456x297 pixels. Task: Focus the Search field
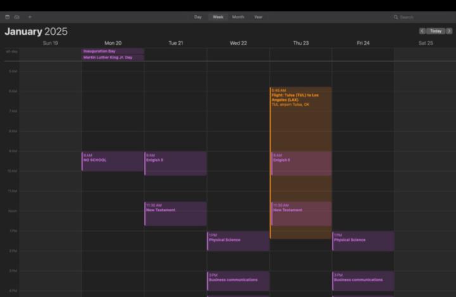(x=424, y=17)
